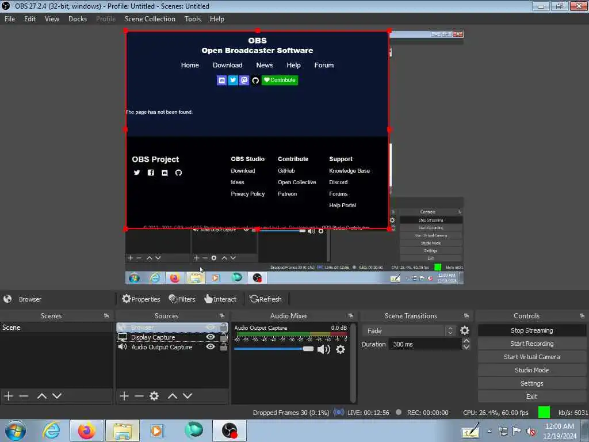Open source properties gear in Sources panel
This screenshot has height=442, width=589.
(x=154, y=396)
